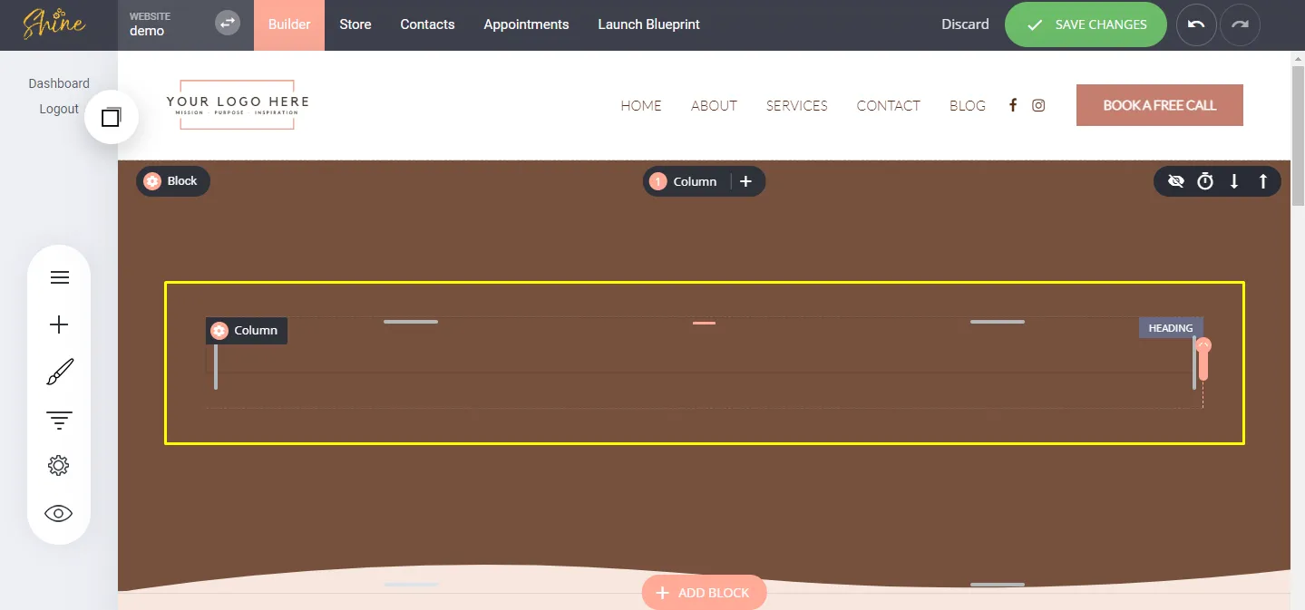Click the HEADING element tag
This screenshot has width=1305, height=610.
1171,328
